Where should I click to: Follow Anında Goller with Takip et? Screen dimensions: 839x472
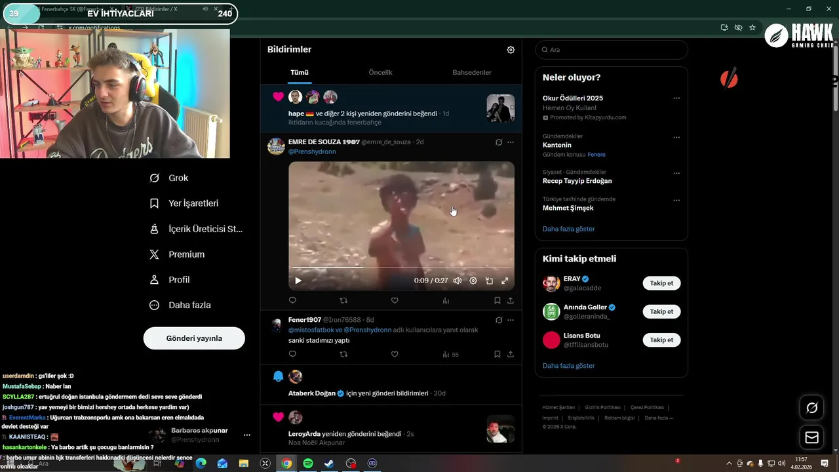(x=661, y=311)
